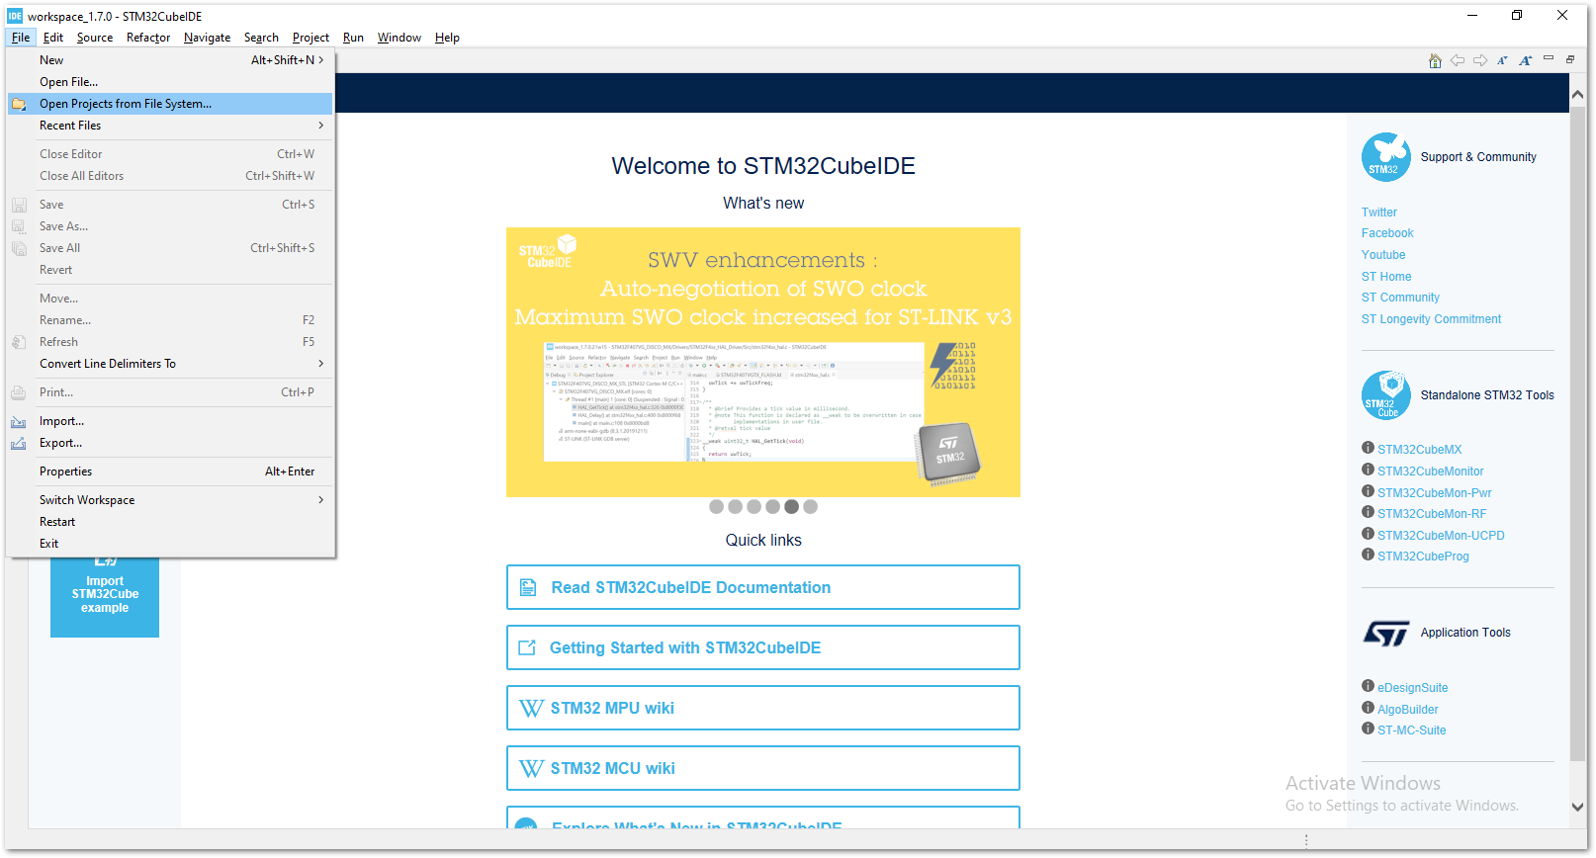Click the navigate back arrow icon
Screen dimensions: 1596x858
pyautogui.click(x=1458, y=61)
